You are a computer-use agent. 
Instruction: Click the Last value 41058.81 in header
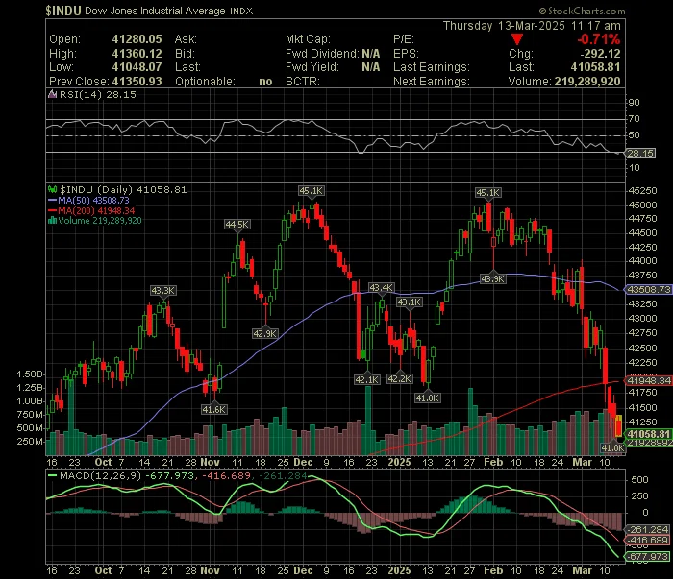click(595, 67)
